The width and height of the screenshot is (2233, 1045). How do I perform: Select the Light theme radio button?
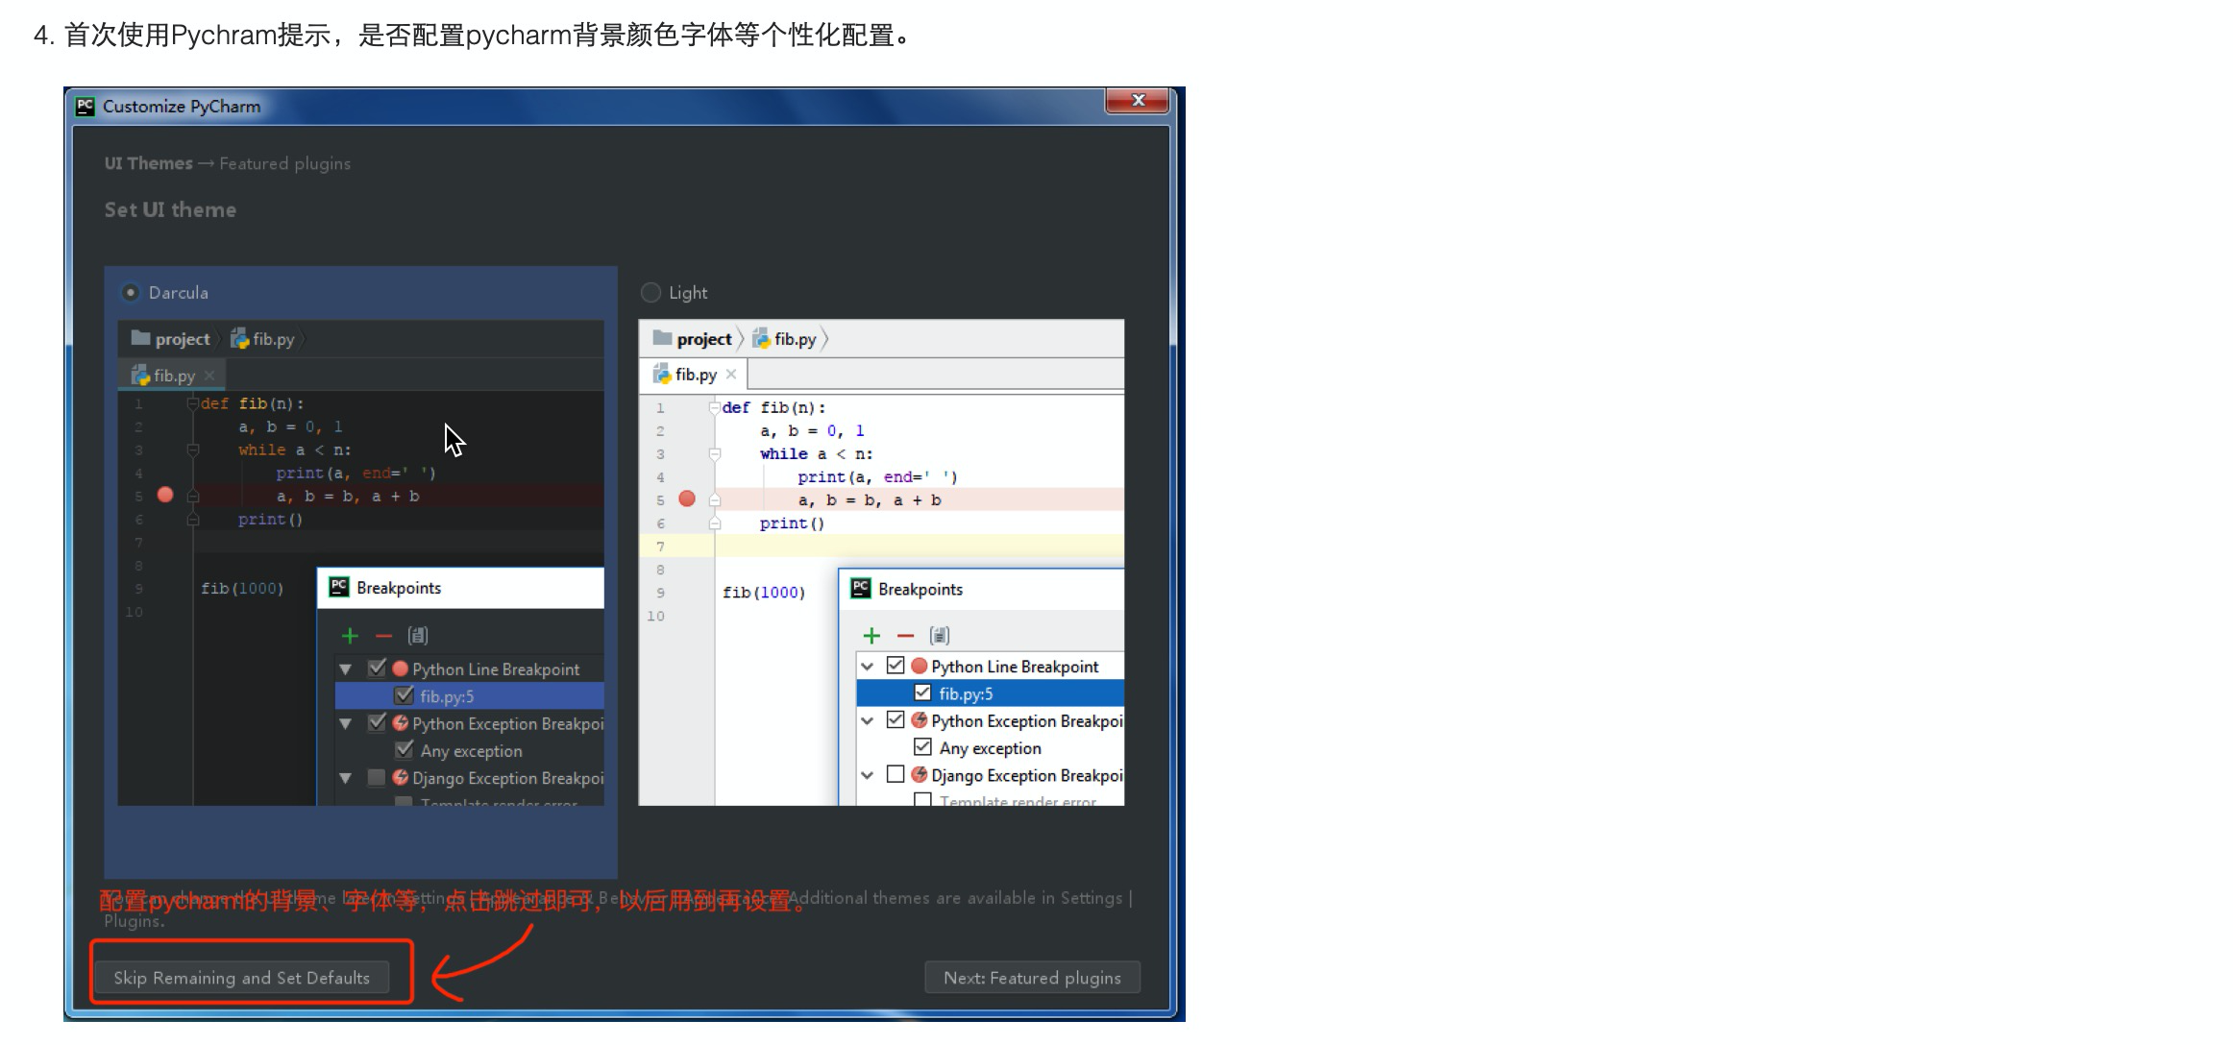pyautogui.click(x=651, y=292)
